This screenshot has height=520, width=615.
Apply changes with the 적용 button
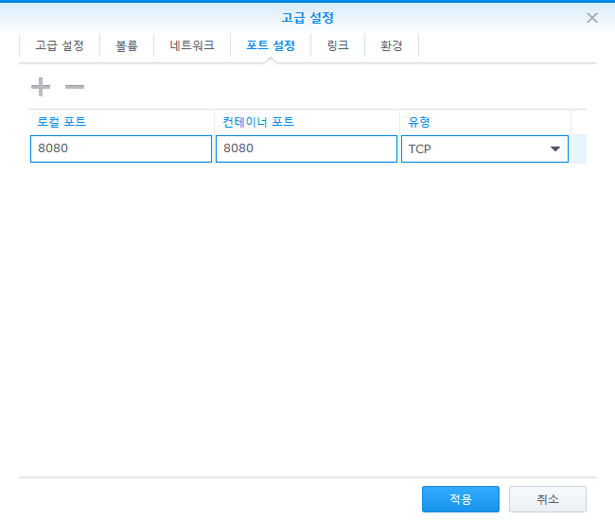tap(461, 499)
